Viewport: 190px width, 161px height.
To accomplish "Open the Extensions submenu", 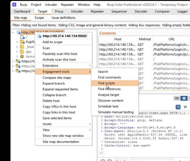I will (64, 66).
